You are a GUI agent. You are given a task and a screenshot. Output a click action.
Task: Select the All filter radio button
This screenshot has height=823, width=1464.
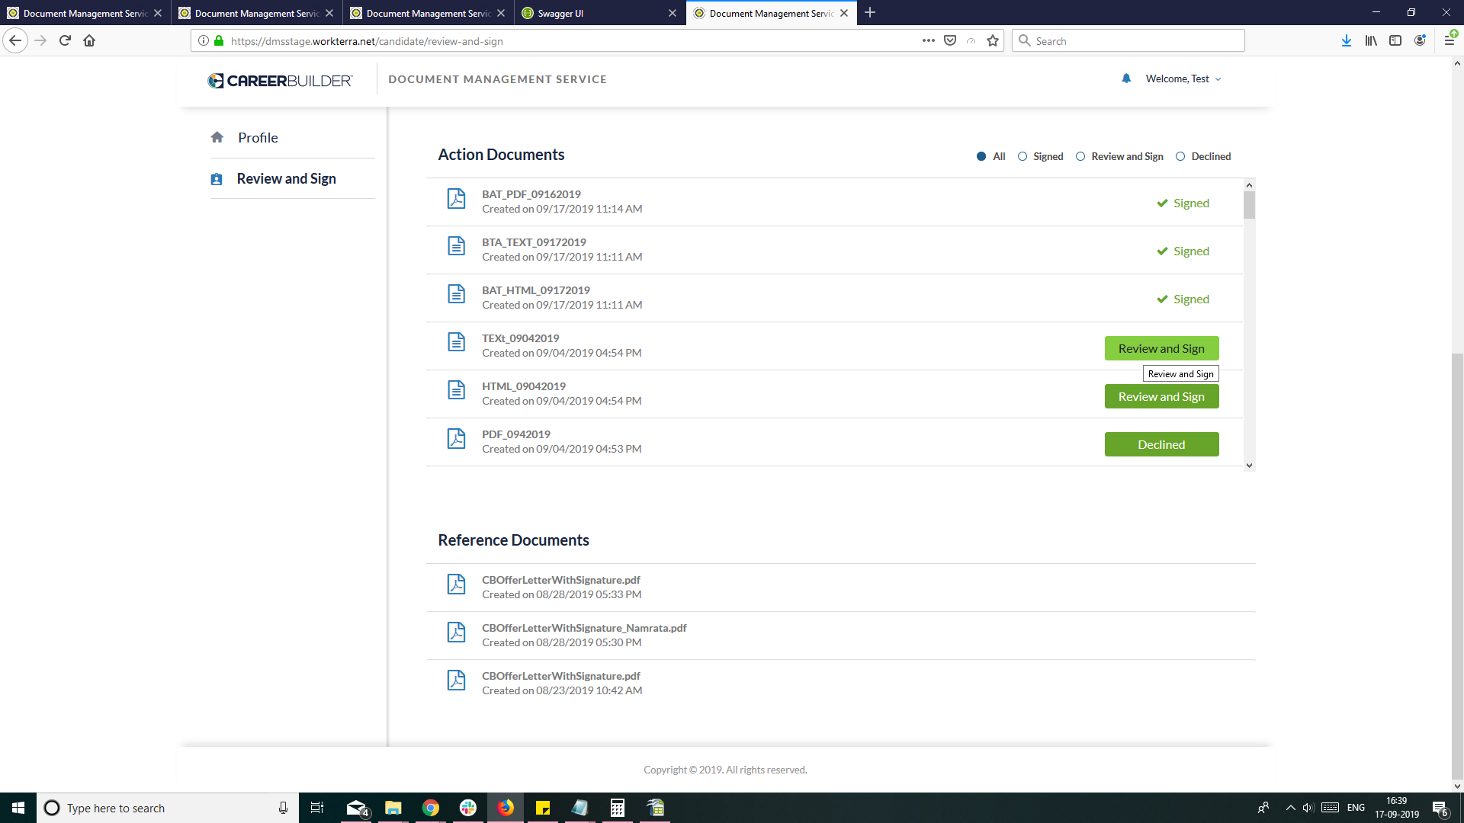click(x=981, y=156)
